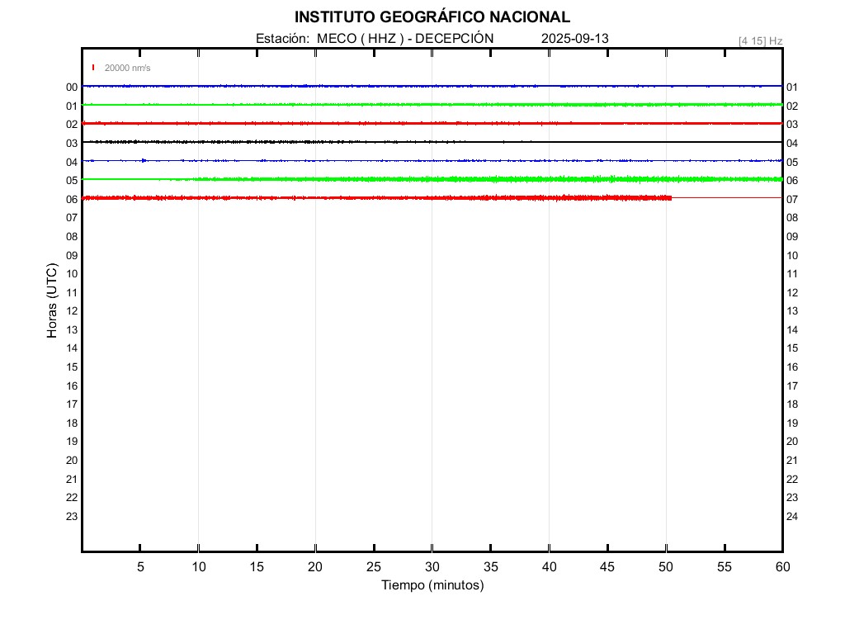Click the x-axis tick label 40
The width and height of the screenshot is (845, 634).
pos(549,567)
